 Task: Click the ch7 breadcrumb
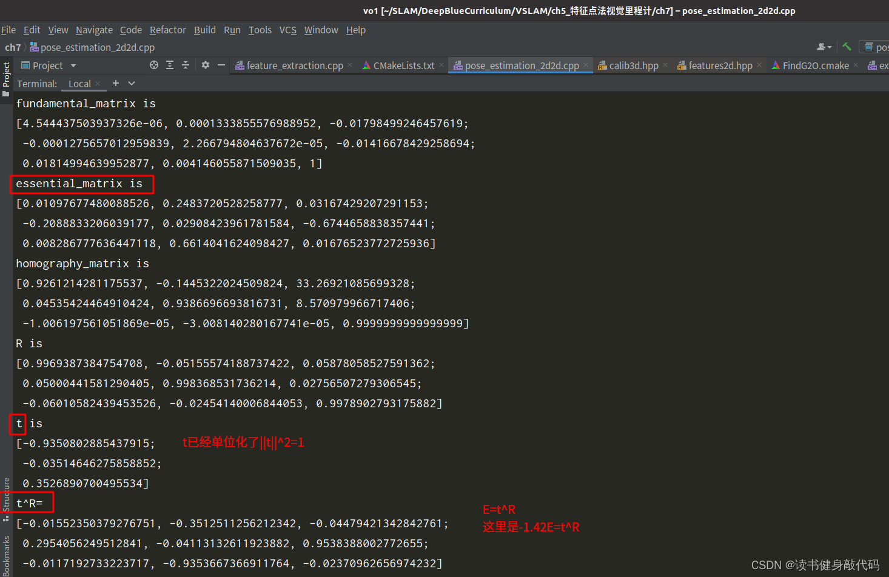point(13,47)
